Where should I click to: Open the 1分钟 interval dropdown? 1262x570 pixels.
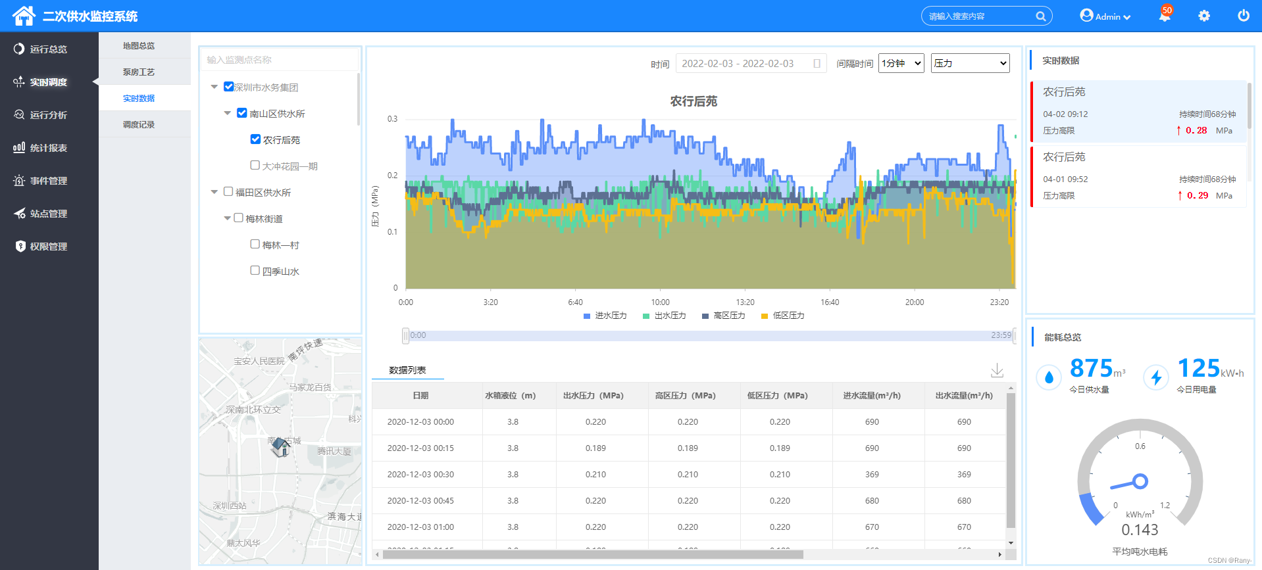click(901, 63)
